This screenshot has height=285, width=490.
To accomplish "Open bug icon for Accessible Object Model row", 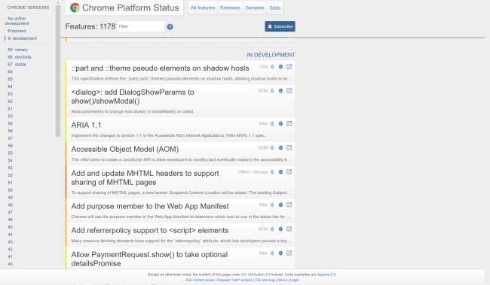I will click(280, 148).
